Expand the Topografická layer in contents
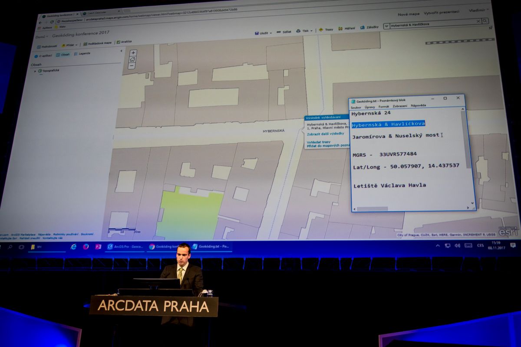This screenshot has width=521, height=347. [35, 71]
